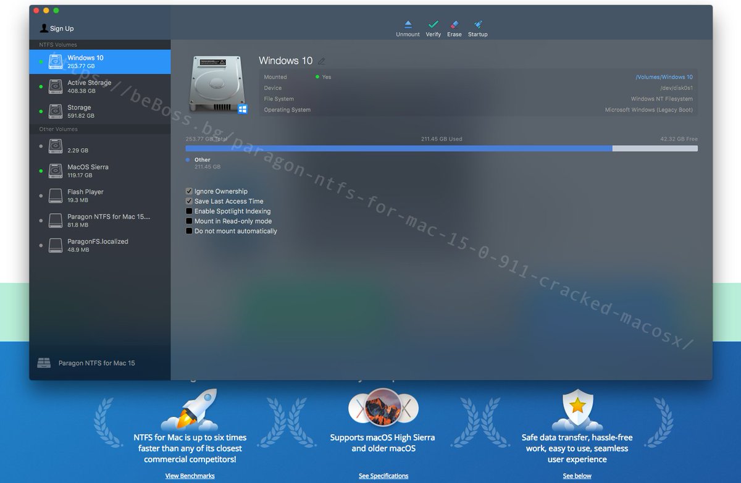Click the Windows logo badge on drive image
Screen dimensions: 741x483
[242, 109]
